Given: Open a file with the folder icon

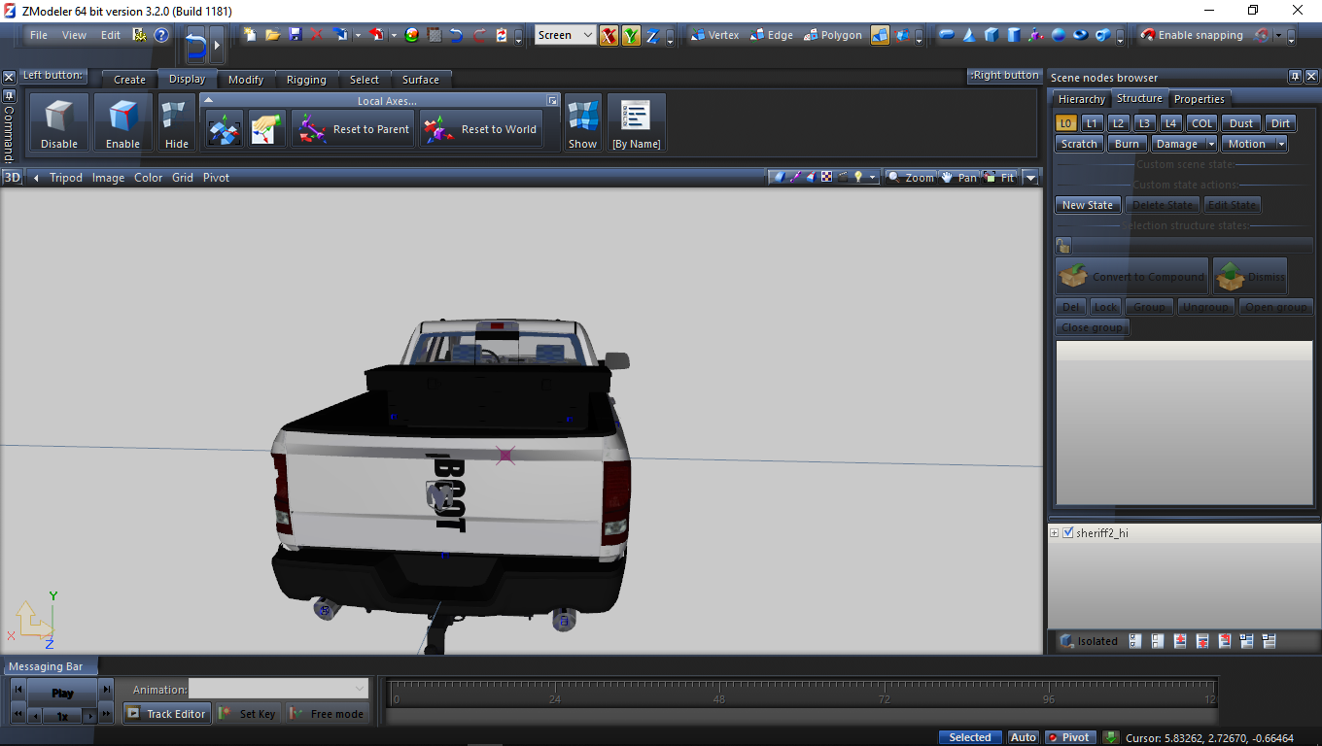Looking at the screenshot, I should tap(273, 35).
